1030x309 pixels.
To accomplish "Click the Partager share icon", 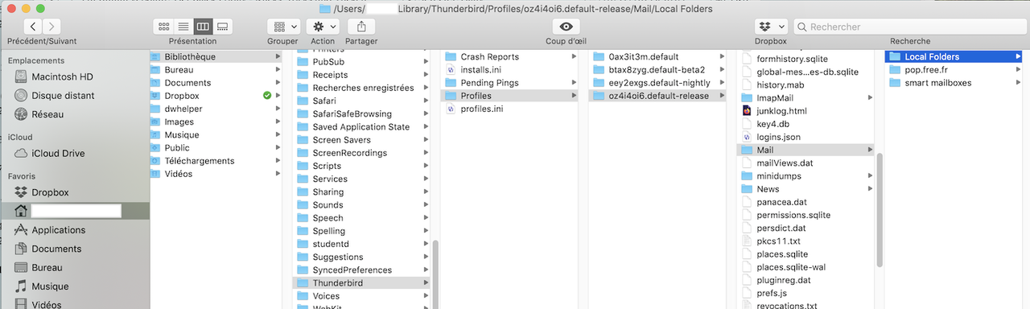I will point(361,27).
